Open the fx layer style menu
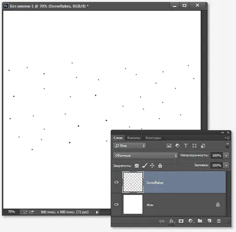The height and width of the screenshot is (232, 236). (172, 221)
